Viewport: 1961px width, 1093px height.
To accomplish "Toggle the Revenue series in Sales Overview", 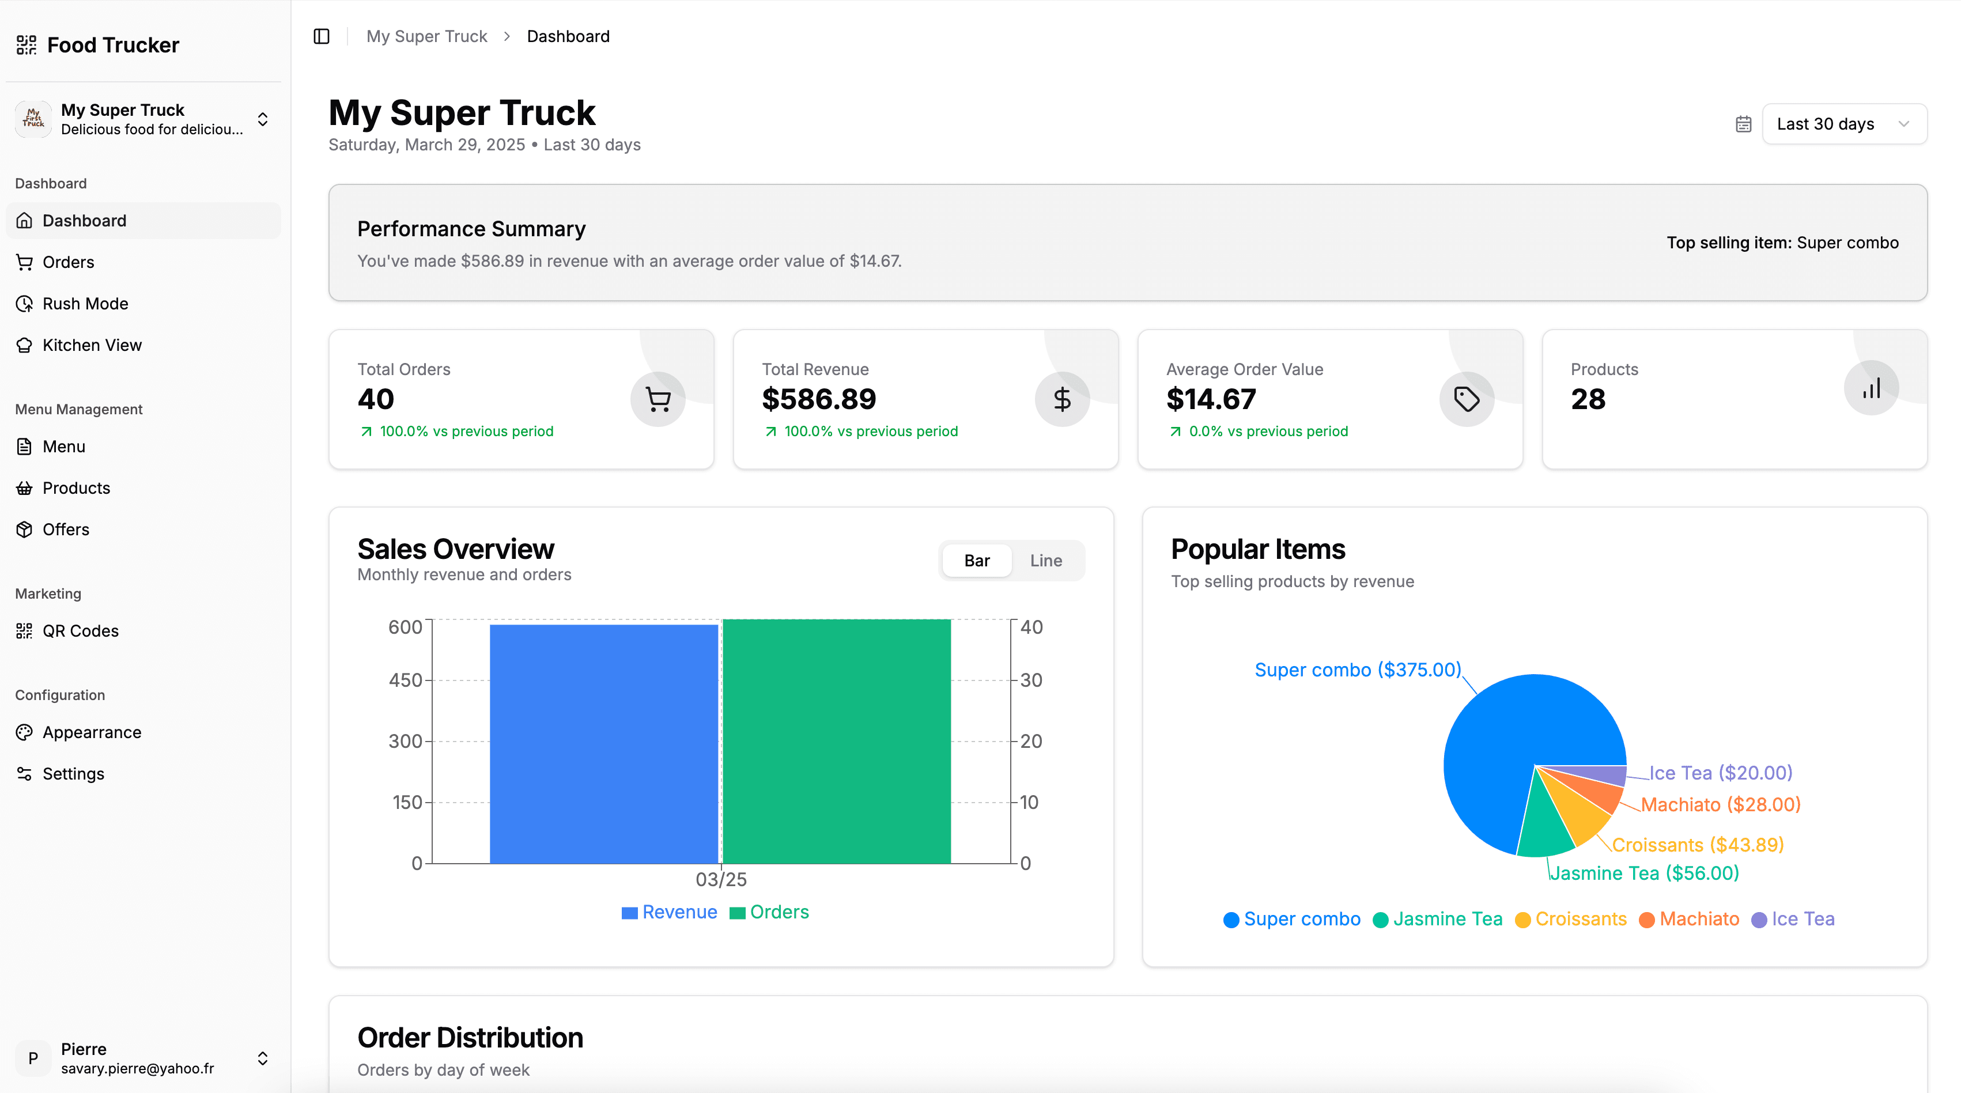I will click(669, 912).
